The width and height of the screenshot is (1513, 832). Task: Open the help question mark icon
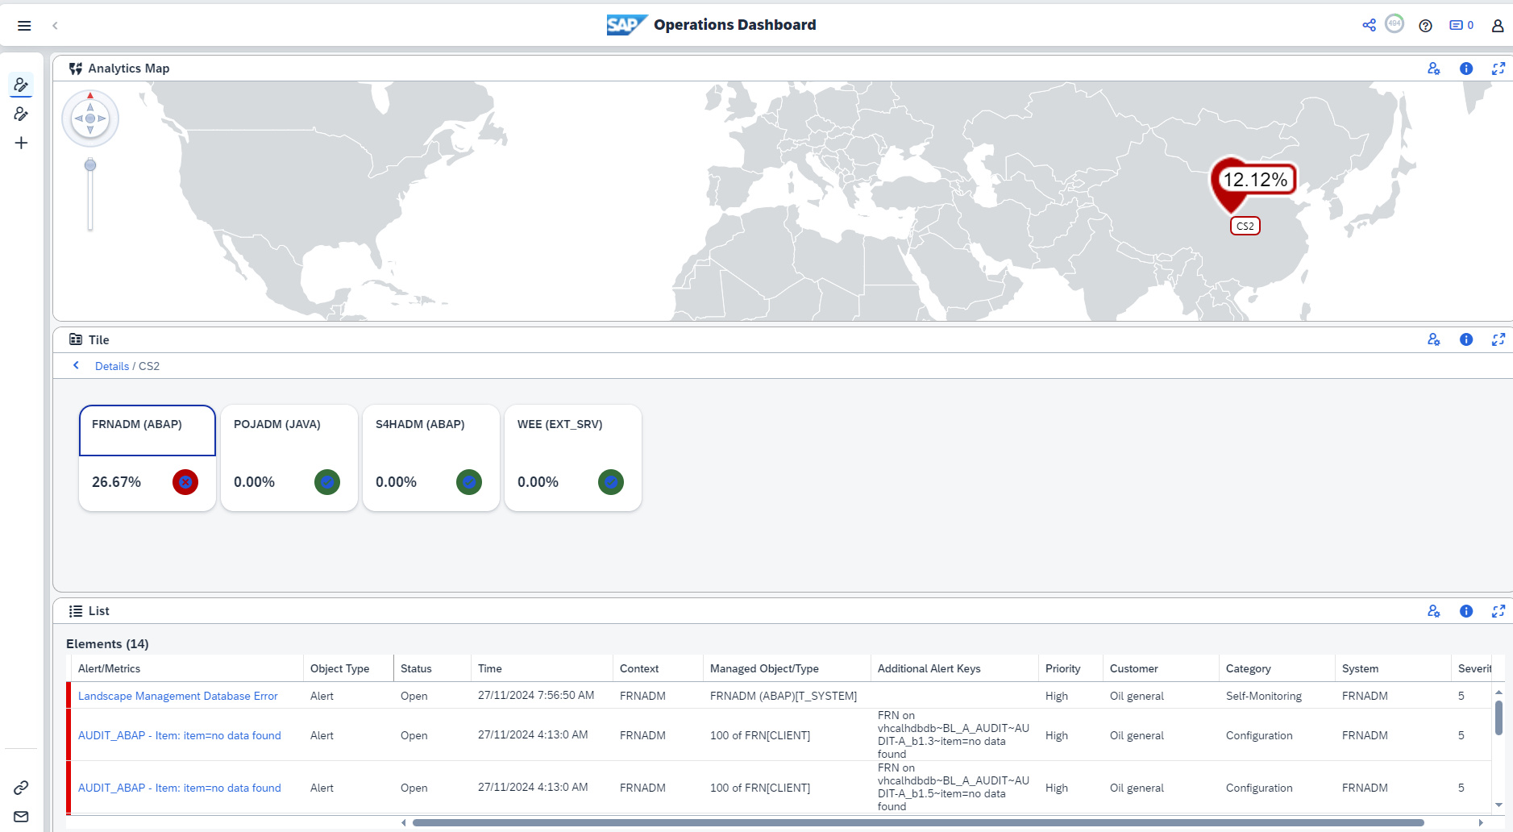point(1425,26)
